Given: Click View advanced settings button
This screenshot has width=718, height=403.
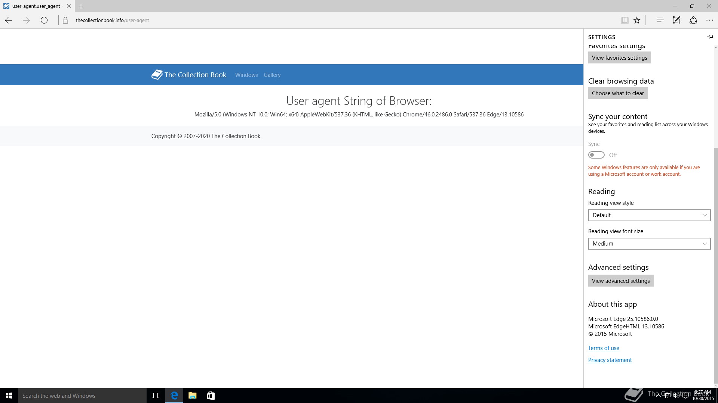Looking at the screenshot, I should coord(621,281).
